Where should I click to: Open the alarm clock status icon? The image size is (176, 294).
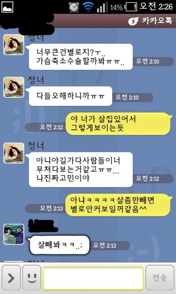pyautogui.click(x=74, y=7)
